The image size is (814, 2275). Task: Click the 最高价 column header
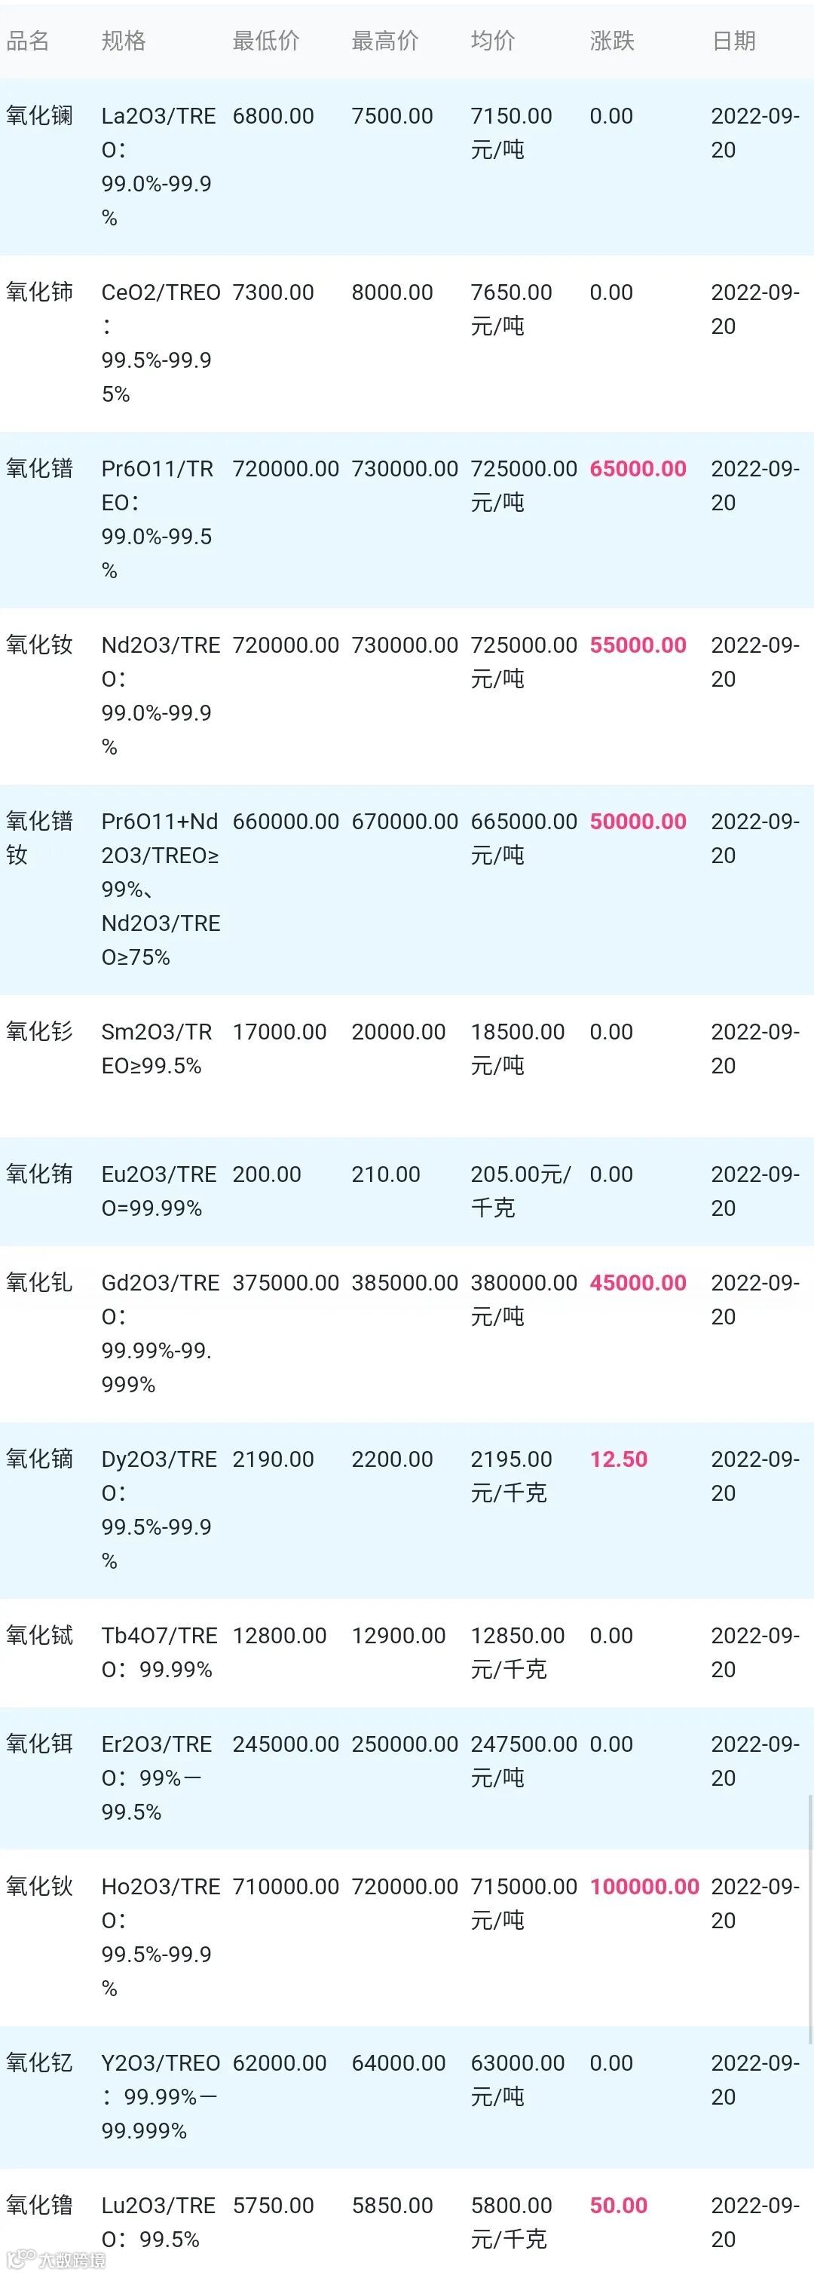tap(385, 41)
